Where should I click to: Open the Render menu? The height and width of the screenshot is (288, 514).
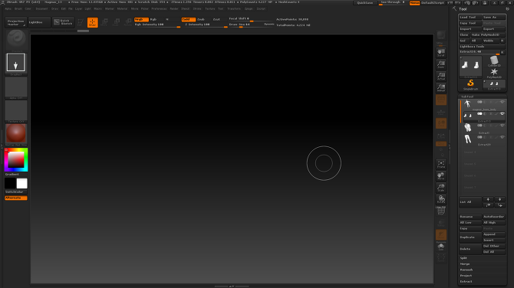[174, 9]
